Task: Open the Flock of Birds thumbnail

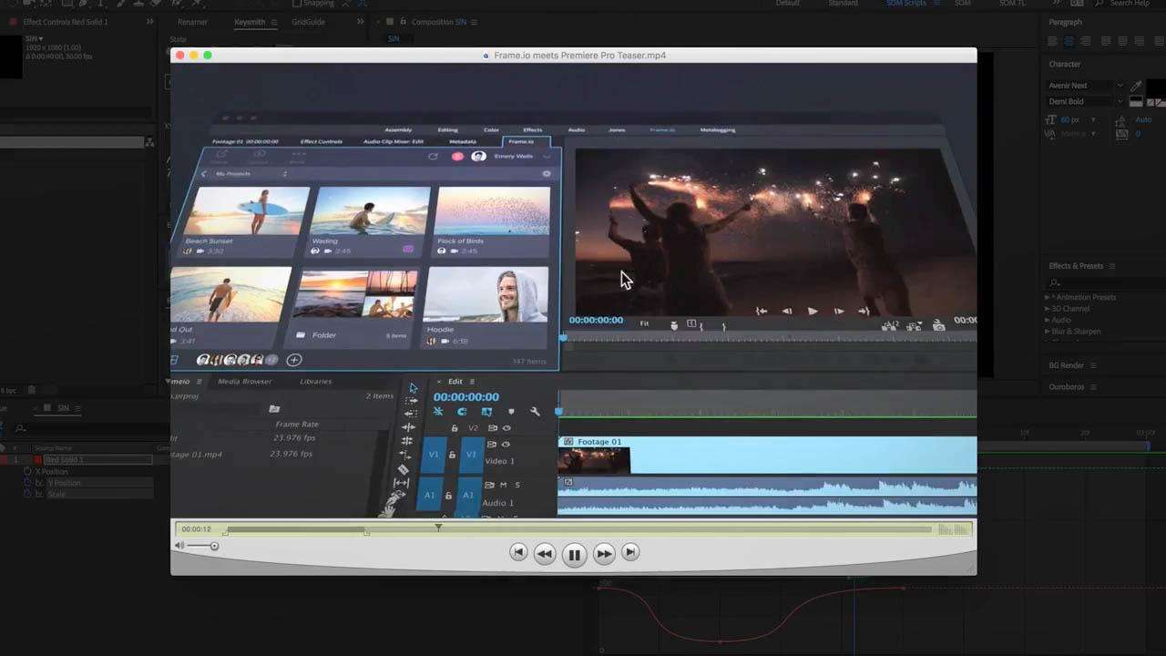Action: click(493, 210)
